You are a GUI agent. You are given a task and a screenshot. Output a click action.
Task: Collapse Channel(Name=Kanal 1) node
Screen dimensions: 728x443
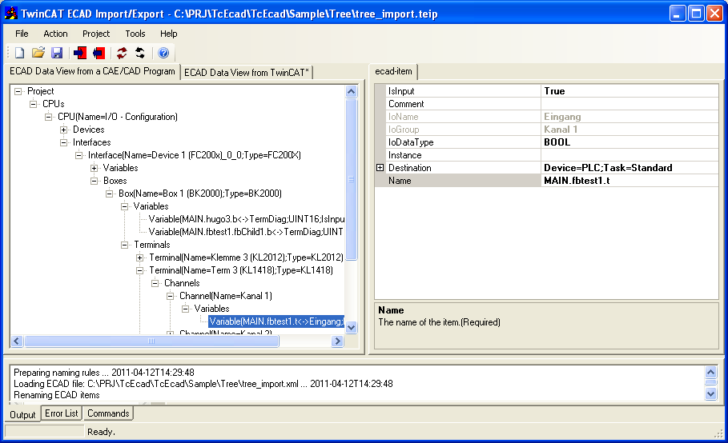[171, 296]
